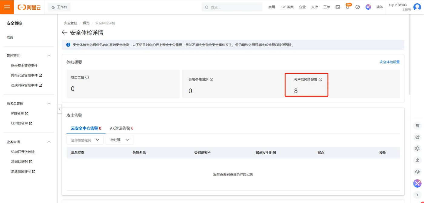Open 53端口开放校验
This screenshot has width=424, height=203.
click(23, 152)
